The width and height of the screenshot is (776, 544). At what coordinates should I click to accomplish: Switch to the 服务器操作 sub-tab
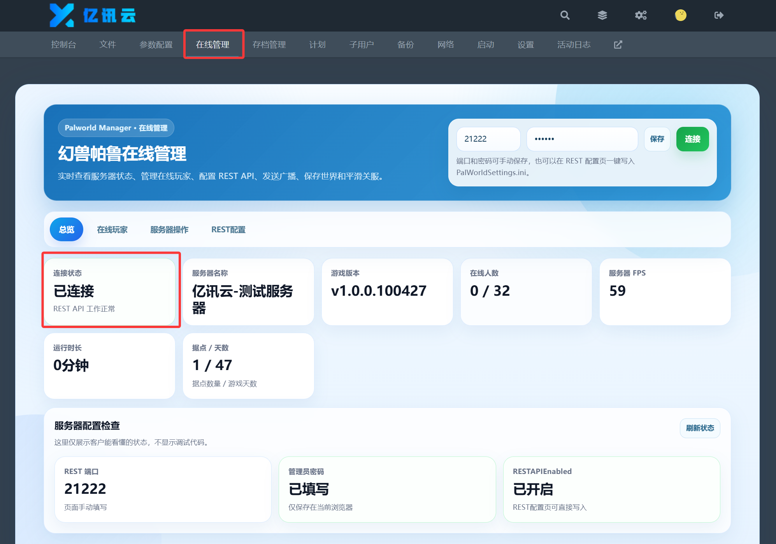click(x=169, y=230)
